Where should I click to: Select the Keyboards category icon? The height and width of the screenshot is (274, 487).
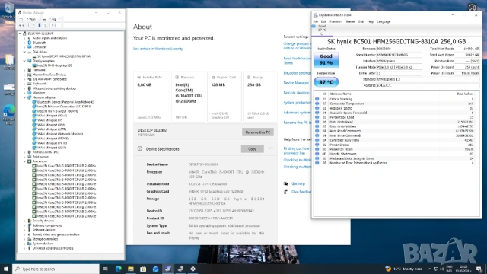coord(29,84)
